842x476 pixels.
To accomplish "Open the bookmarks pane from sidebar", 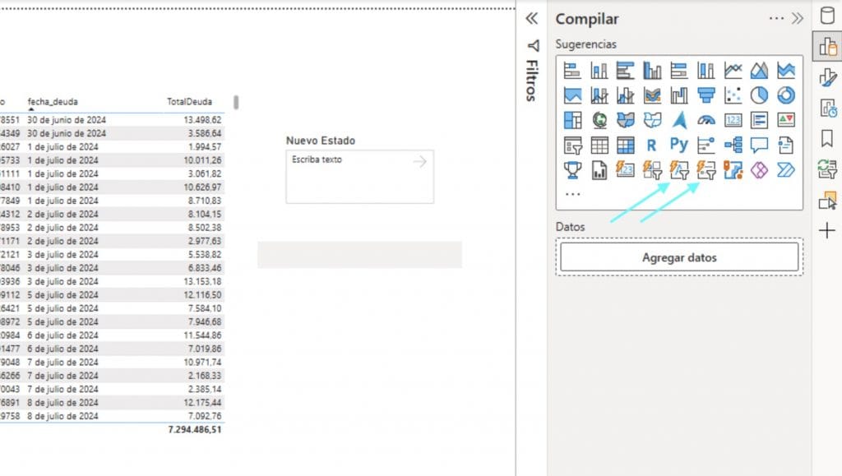I will 827,138.
